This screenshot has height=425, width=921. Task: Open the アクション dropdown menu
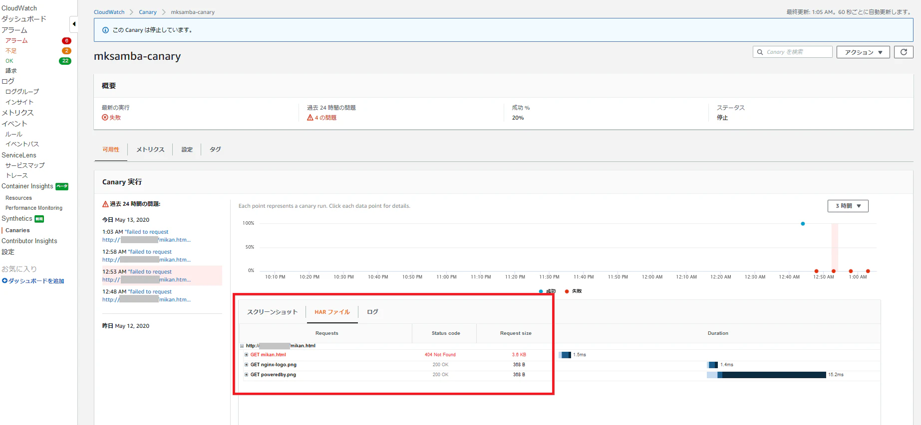point(863,52)
